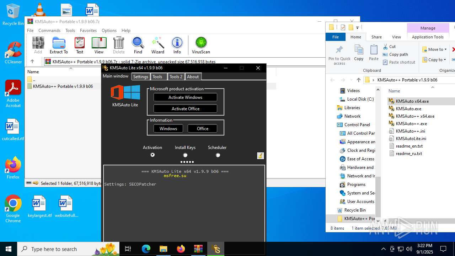Click the Activate Windows button
Screen dimensions: 455x256
[x=185, y=97]
